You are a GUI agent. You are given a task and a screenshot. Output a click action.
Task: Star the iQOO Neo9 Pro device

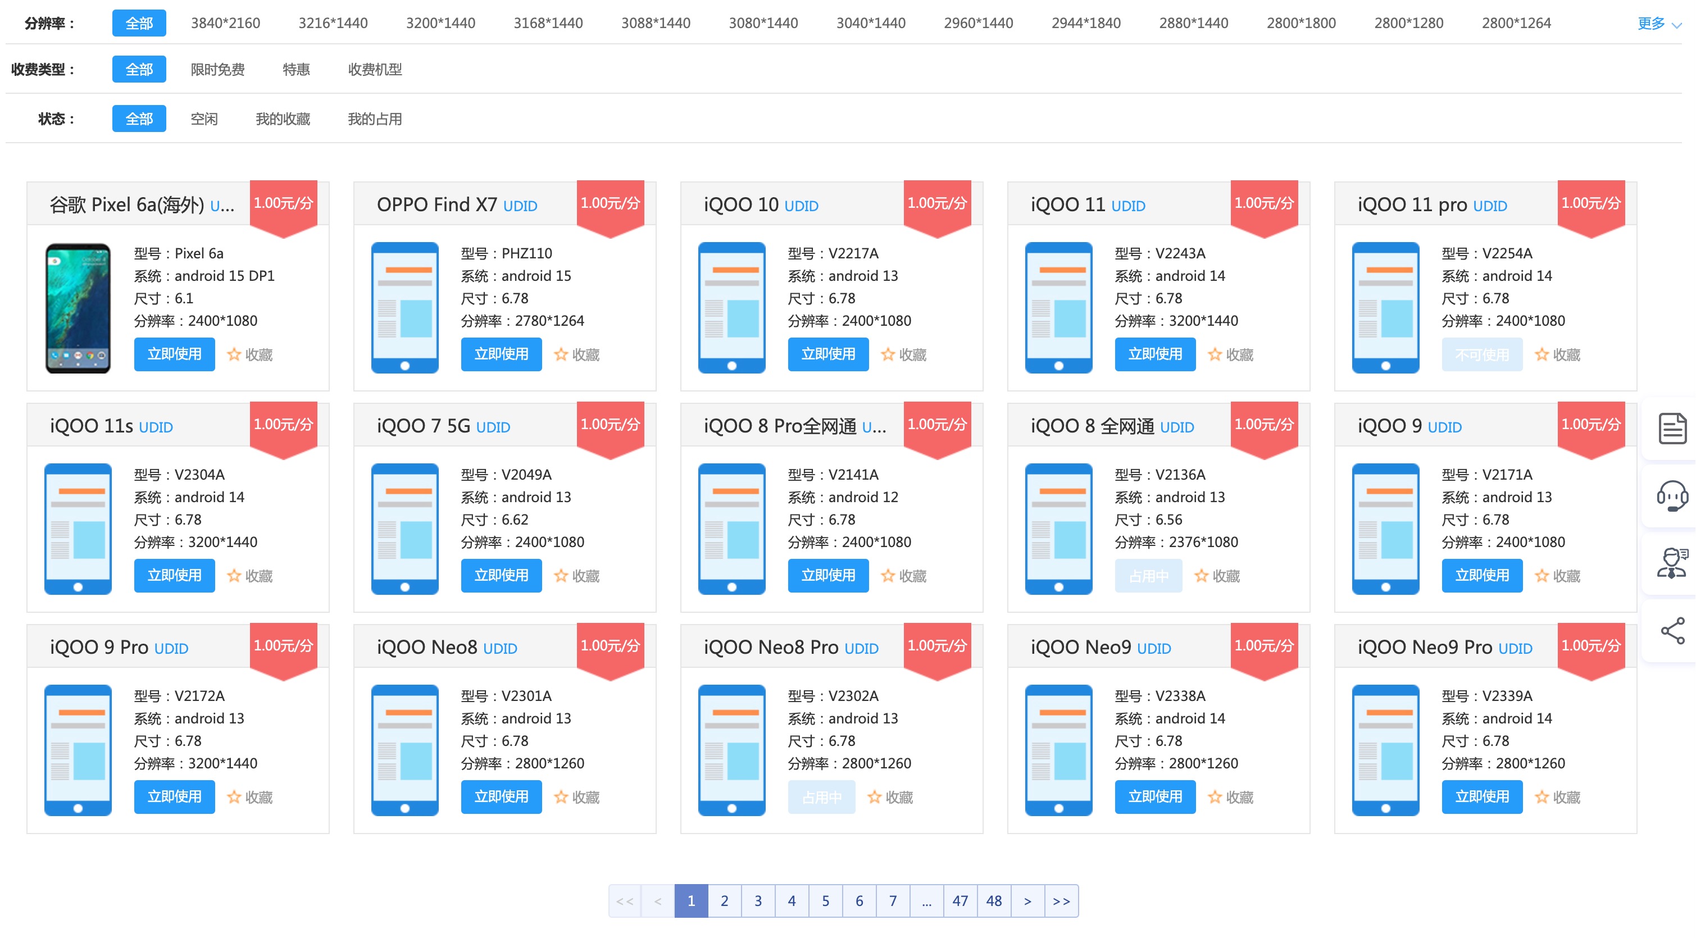[x=1542, y=797]
